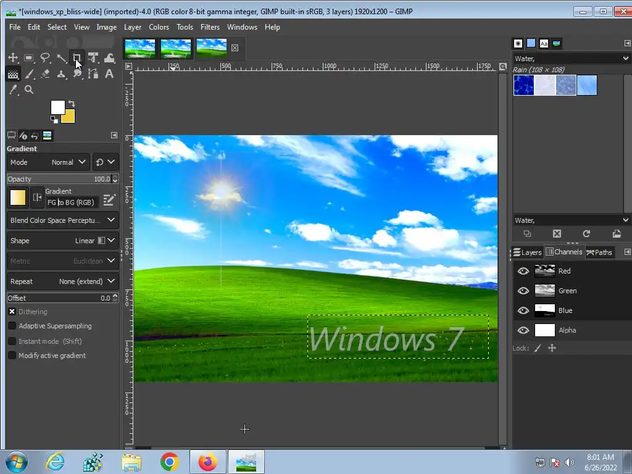Open the Patterns tab in right dock
632x474 pixels.
click(x=531, y=43)
